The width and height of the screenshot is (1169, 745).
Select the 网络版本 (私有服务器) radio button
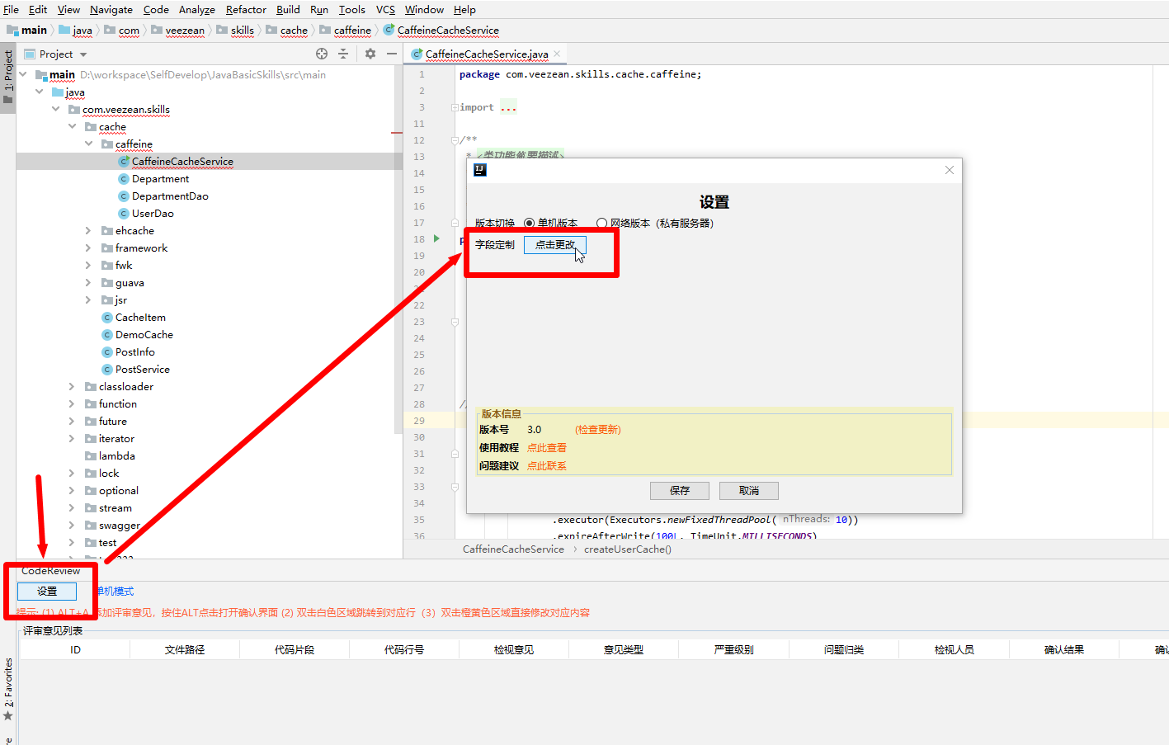[602, 223]
